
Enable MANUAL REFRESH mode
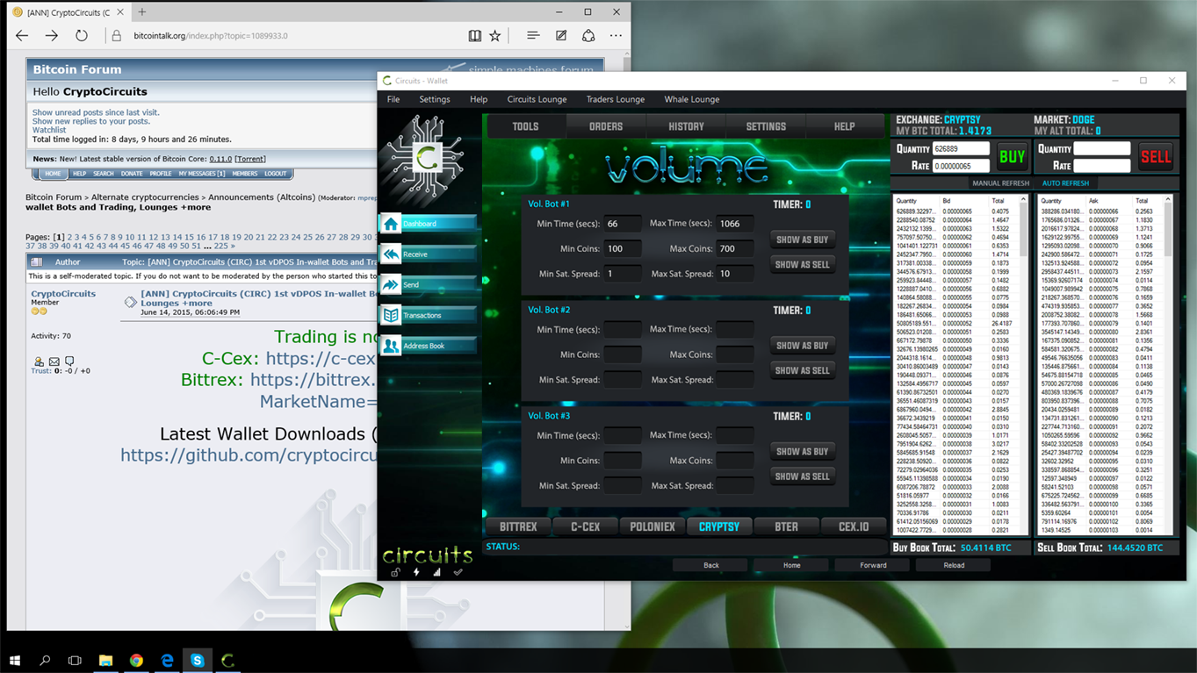[1000, 183]
